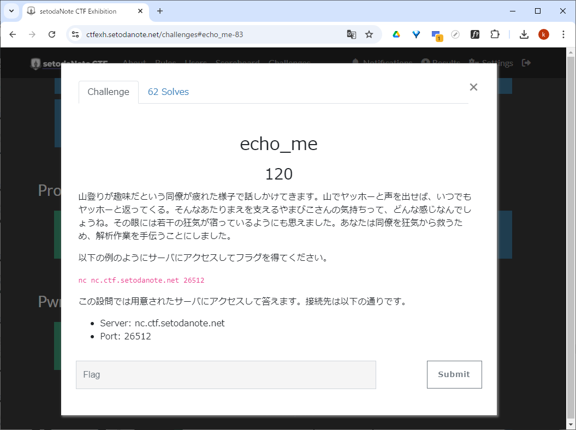
Task: Maximize the browser window
Action: click(538, 11)
